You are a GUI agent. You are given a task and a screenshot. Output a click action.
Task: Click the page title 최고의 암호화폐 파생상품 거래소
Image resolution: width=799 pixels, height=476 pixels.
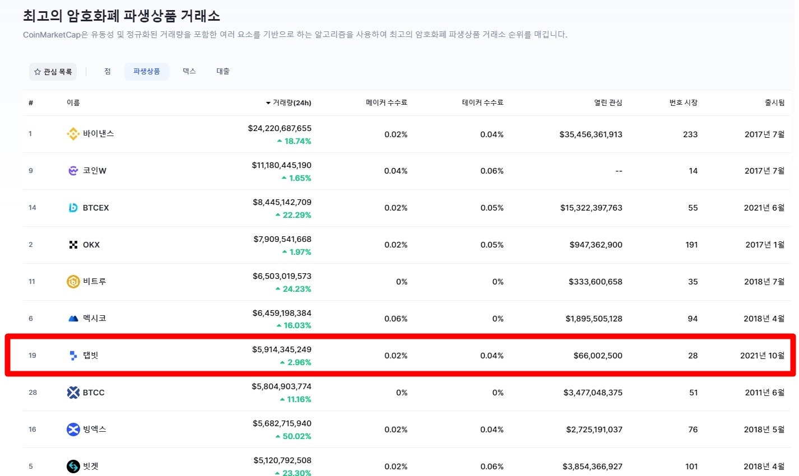click(122, 16)
